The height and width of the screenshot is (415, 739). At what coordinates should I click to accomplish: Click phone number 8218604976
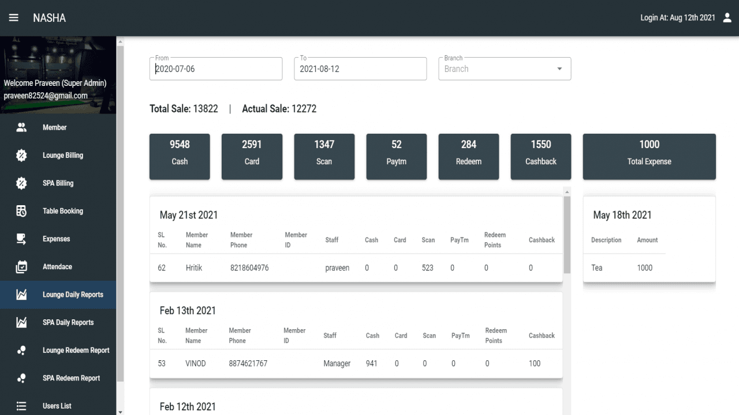(x=249, y=268)
